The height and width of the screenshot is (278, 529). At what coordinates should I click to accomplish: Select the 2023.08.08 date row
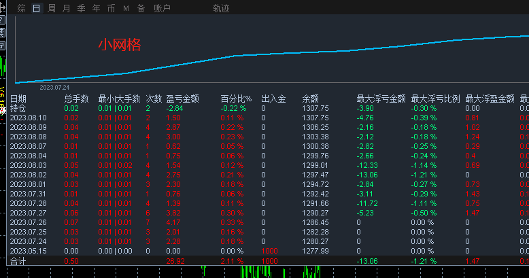pyautogui.click(x=267, y=137)
